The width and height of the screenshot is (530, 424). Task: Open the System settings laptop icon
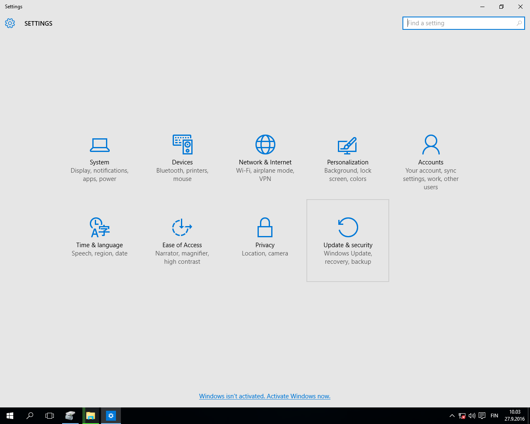click(x=99, y=145)
